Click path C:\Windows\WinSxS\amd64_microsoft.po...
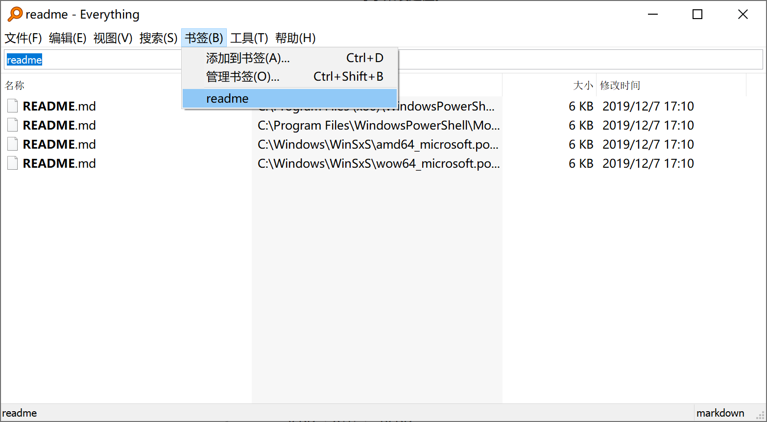The width and height of the screenshot is (767, 422). coord(378,144)
